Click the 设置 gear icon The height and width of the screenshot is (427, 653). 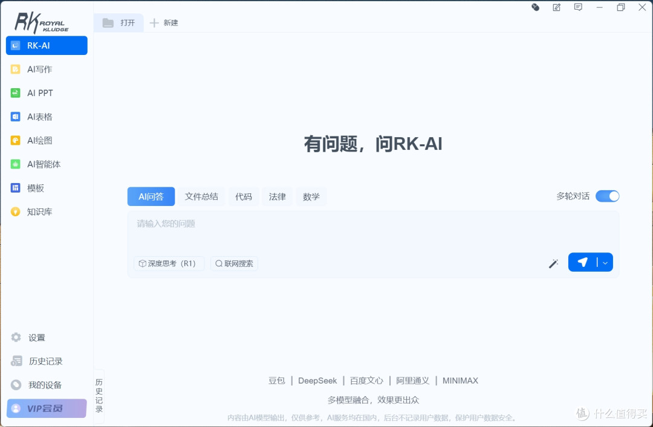(x=16, y=337)
